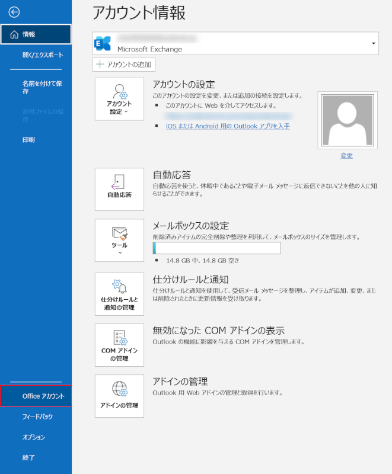392x474 pixels.
Task: Choose 名前を付けて保存 in the sidebar
Action: click(42, 87)
